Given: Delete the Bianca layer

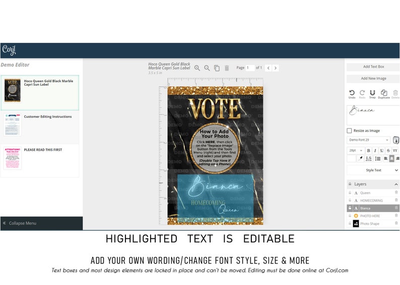Looking at the screenshot, I should 396,208.
